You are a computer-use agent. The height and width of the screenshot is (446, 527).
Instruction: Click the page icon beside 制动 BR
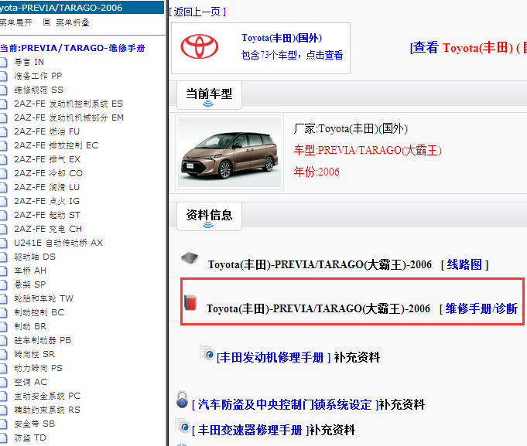pyautogui.click(x=3, y=326)
